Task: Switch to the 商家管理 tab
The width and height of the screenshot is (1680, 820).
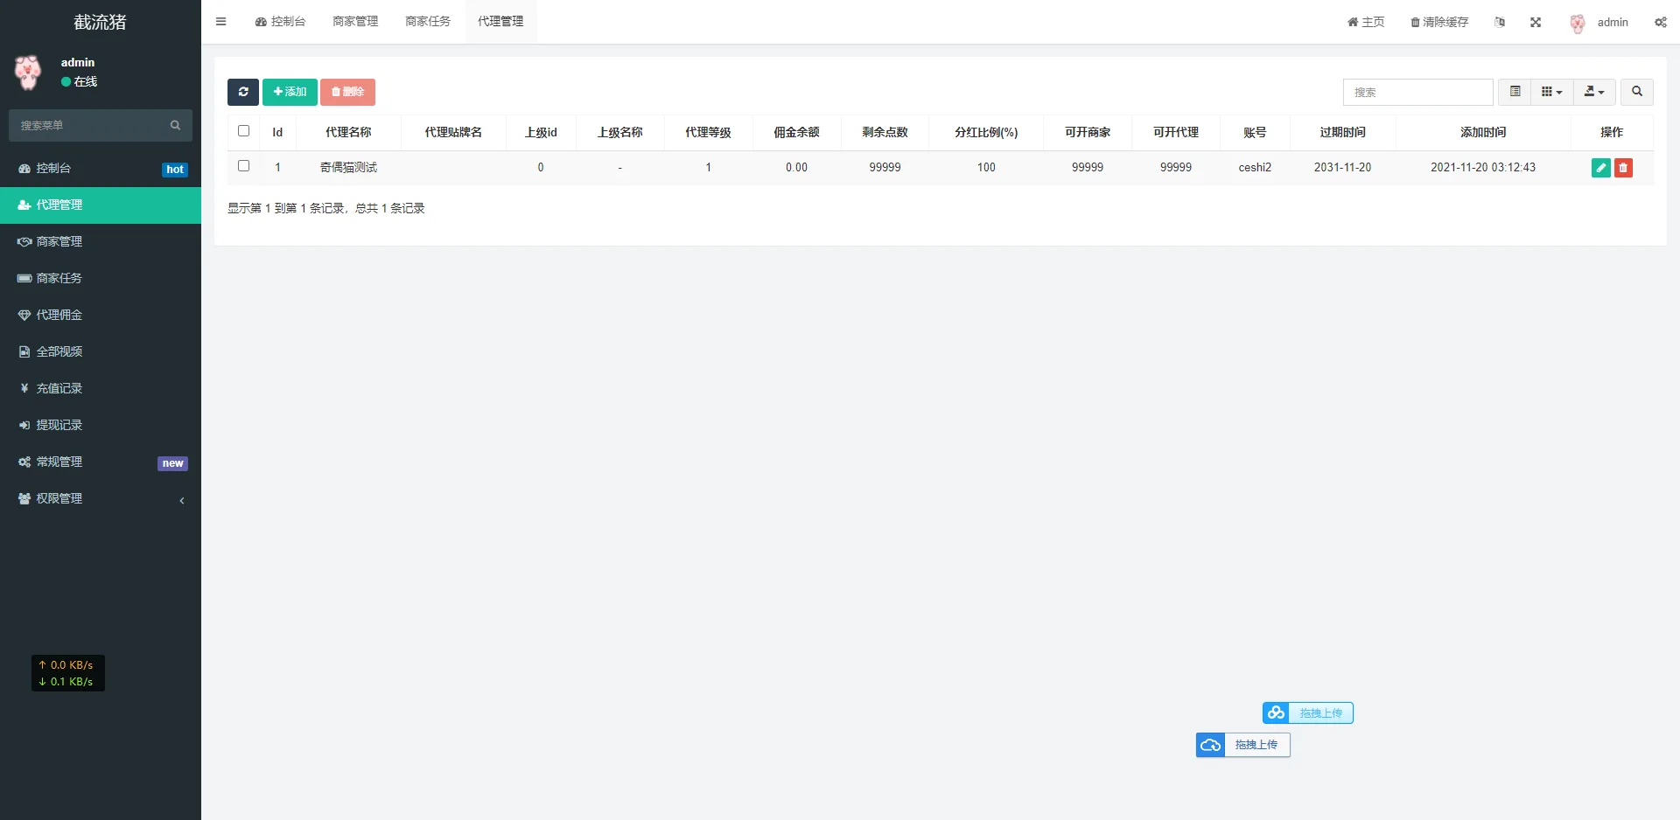Action: (x=355, y=22)
